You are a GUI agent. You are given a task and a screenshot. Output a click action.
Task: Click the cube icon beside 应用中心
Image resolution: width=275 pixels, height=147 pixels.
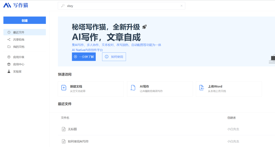9,64
